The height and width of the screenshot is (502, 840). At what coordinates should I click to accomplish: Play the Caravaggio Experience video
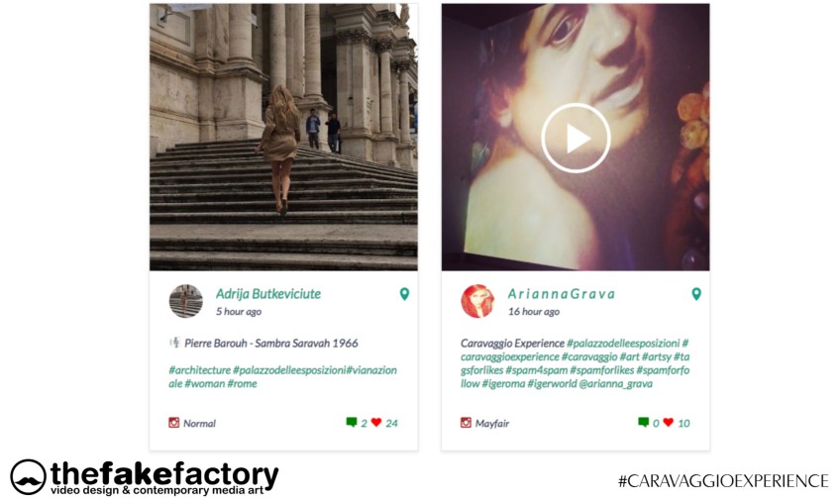pos(576,138)
